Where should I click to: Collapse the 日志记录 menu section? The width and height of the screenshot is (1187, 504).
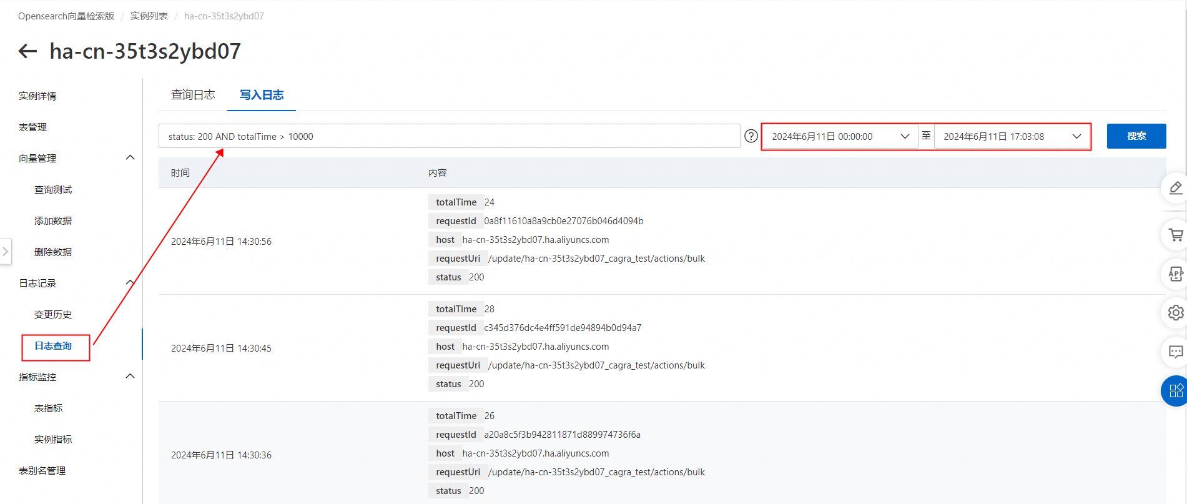pos(130,282)
